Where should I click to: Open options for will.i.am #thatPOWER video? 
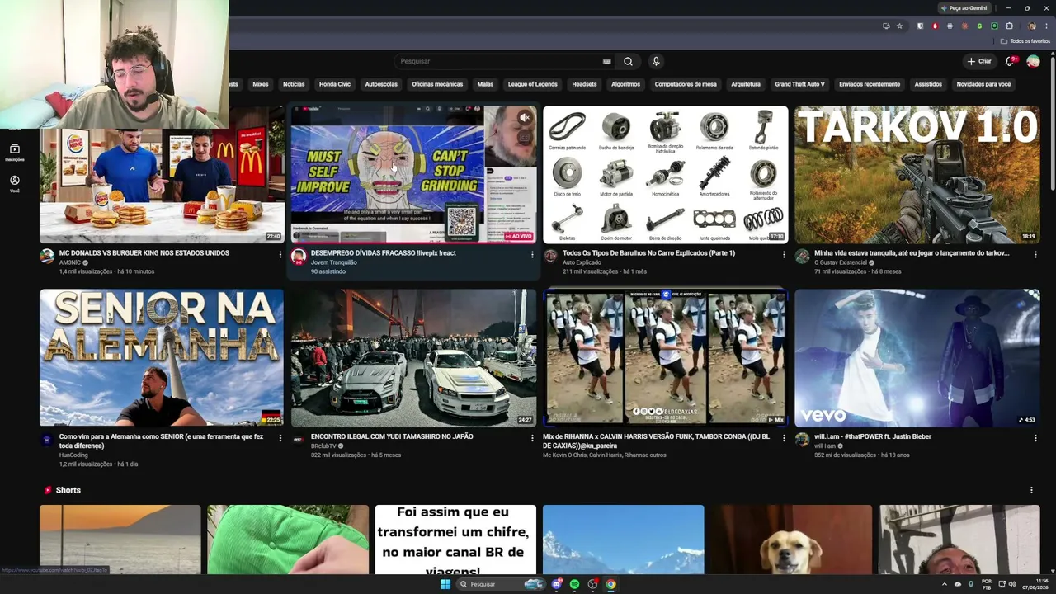pyautogui.click(x=1035, y=437)
